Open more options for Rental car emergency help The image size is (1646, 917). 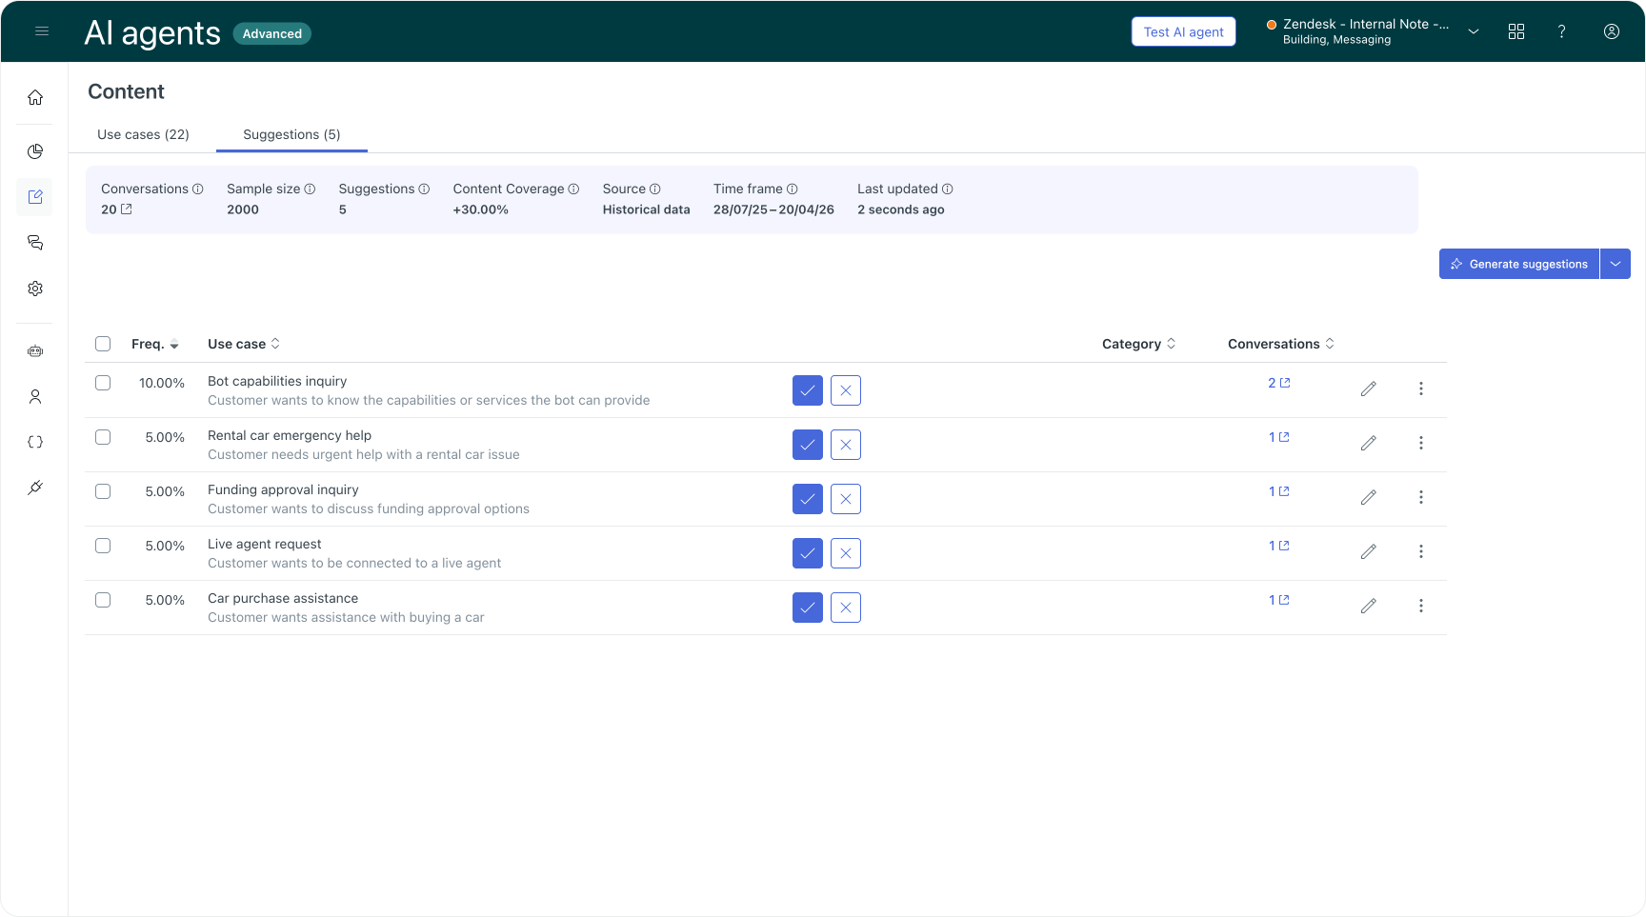(1421, 443)
